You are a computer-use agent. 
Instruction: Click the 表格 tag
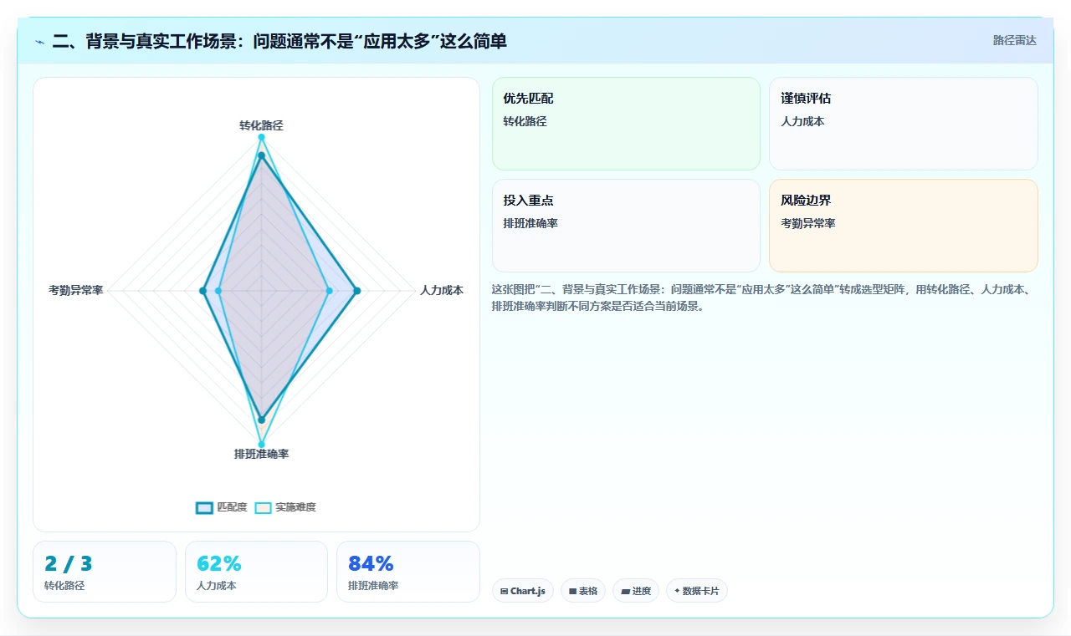pyautogui.click(x=583, y=591)
